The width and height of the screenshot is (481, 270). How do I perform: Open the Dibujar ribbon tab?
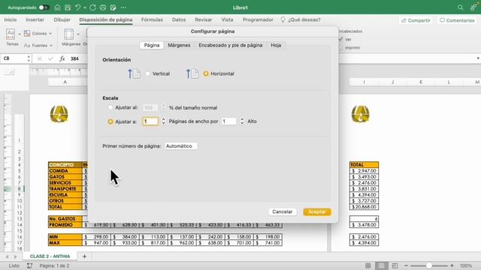[62, 19]
